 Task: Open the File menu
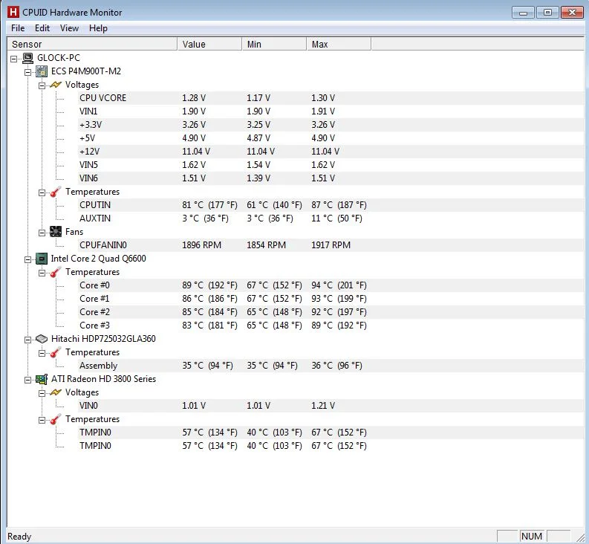click(x=18, y=28)
